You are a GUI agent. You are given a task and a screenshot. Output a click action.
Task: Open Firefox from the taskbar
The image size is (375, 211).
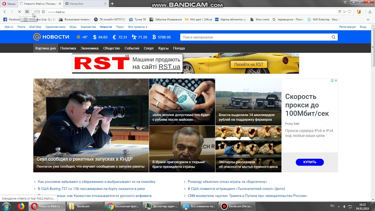click(21, 206)
